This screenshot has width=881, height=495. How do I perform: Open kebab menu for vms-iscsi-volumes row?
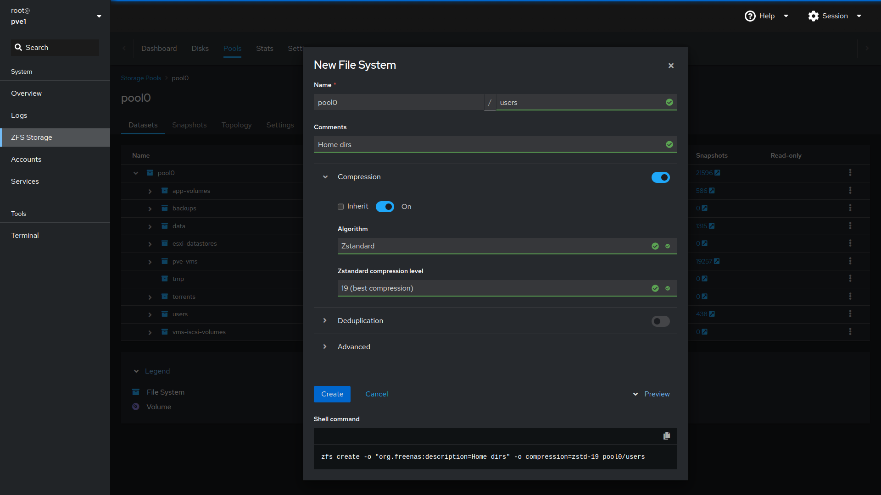click(x=850, y=331)
